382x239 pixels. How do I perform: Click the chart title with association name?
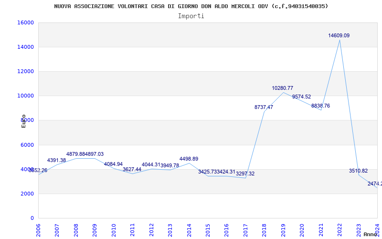click(191, 6)
